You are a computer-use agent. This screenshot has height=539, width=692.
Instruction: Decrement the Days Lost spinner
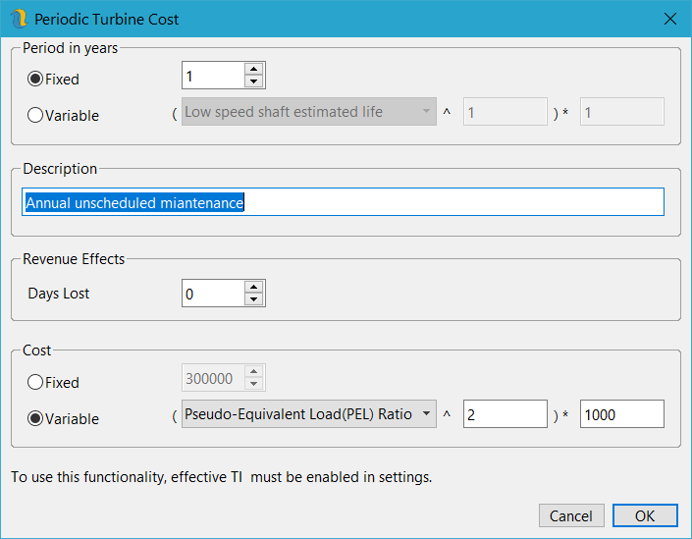254,299
